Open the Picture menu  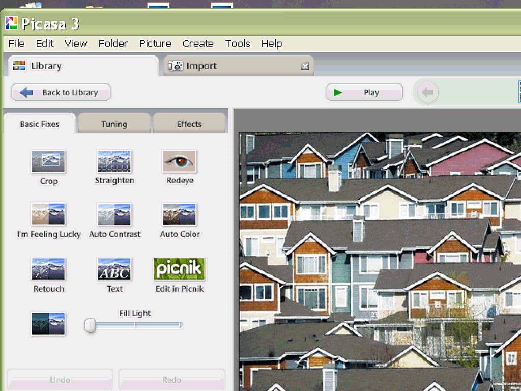point(155,44)
